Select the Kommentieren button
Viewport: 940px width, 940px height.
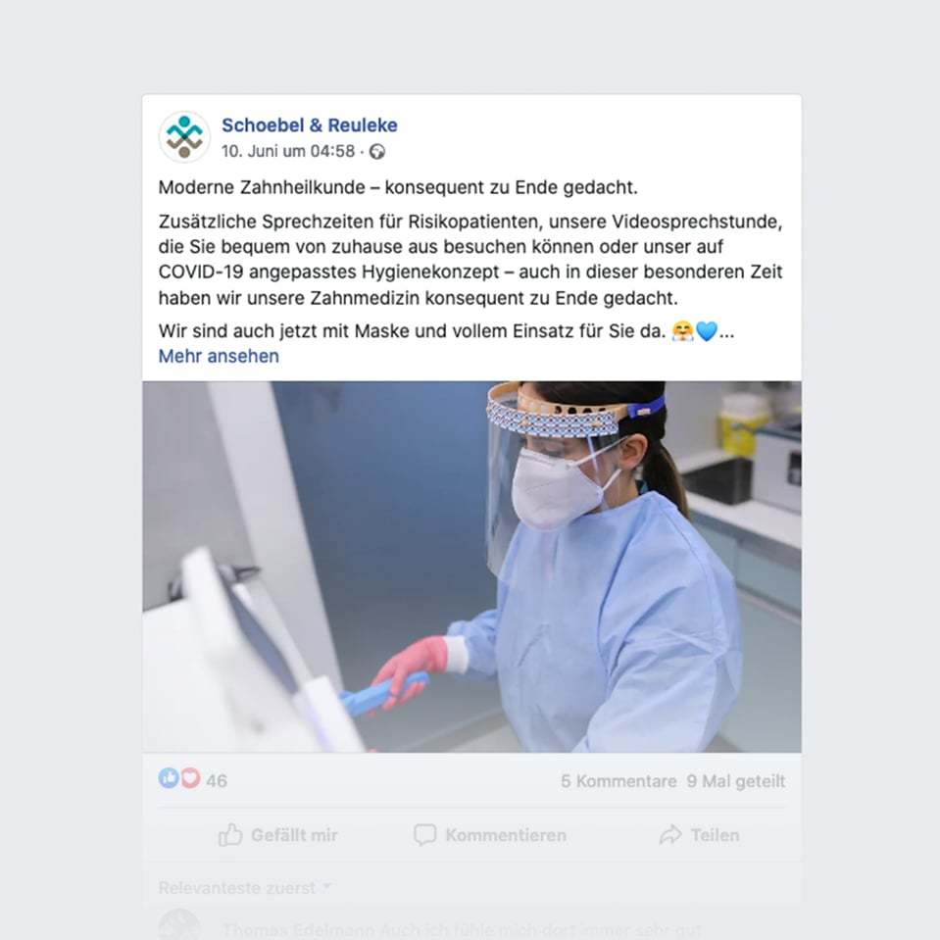490,834
